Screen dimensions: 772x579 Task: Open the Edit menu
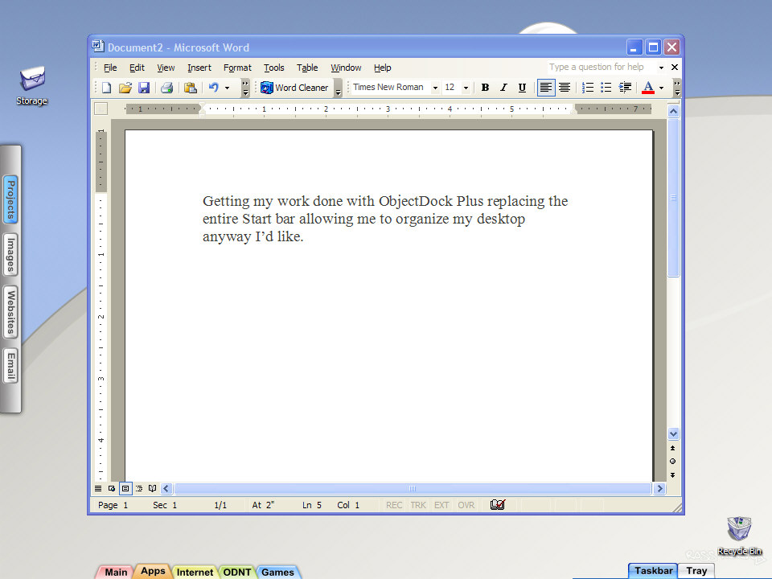[x=137, y=68]
